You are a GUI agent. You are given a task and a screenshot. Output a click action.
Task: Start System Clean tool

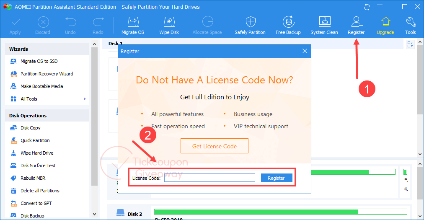point(324,26)
